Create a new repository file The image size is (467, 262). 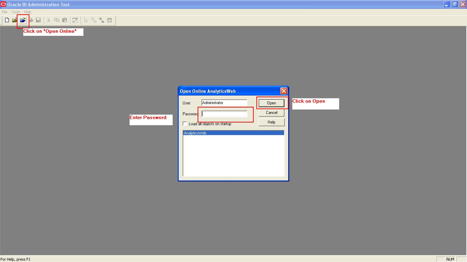[6, 20]
